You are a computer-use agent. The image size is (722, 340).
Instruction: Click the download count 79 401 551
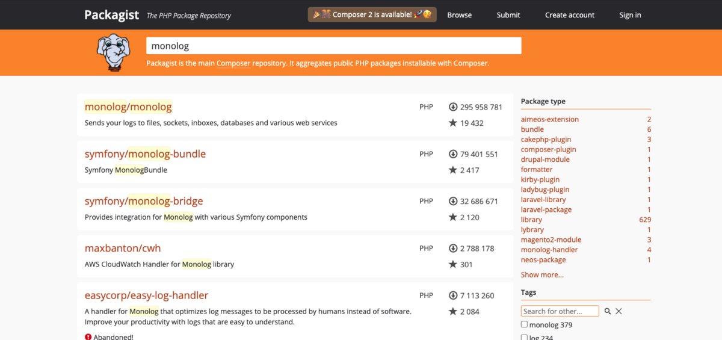[x=479, y=154]
